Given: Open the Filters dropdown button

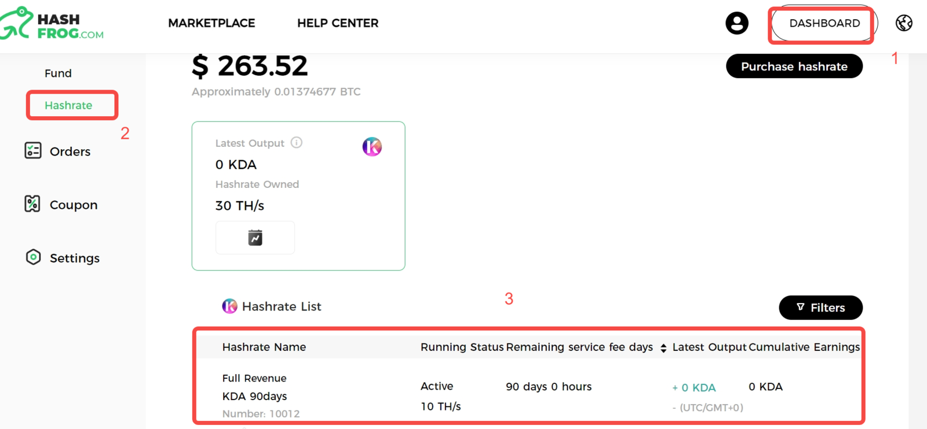Looking at the screenshot, I should click(820, 308).
